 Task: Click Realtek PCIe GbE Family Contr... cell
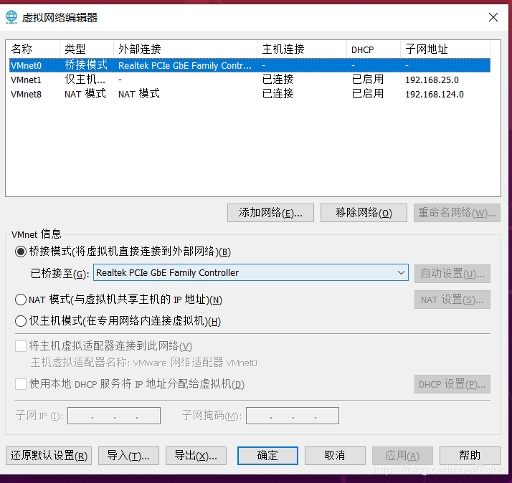click(185, 66)
